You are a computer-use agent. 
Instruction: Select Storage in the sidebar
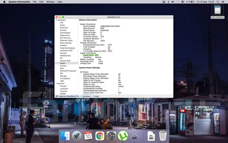(63, 76)
